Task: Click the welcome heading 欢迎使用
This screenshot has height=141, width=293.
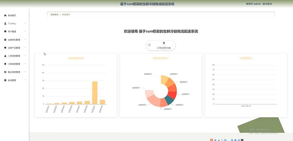Action: click(161, 32)
